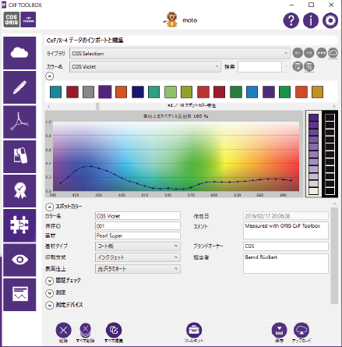Open the ライブラリ CGS Selection dropdown
342x347 pixels.
tap(179, 53)
